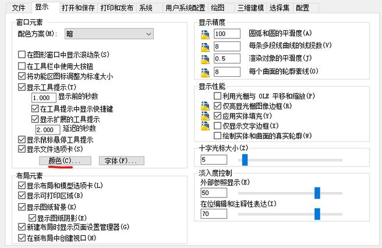Screen dimensions: 382x248
Task: Enable 绘制实体和曲面的真实轮廓(W) checkbox
Action: pyautogui.click(x=217, y=136)
